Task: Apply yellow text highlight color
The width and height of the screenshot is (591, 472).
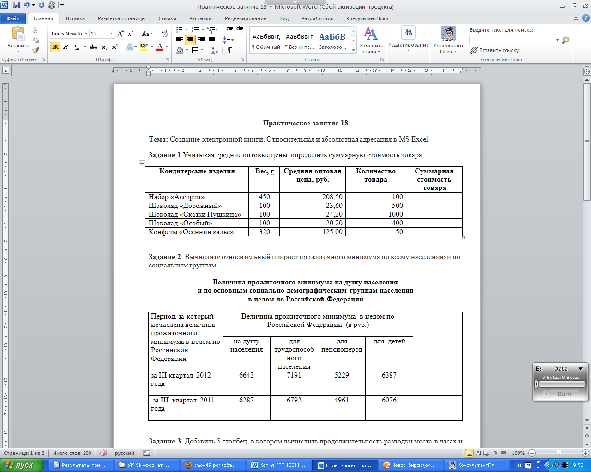Action: [x=144, y=47]
